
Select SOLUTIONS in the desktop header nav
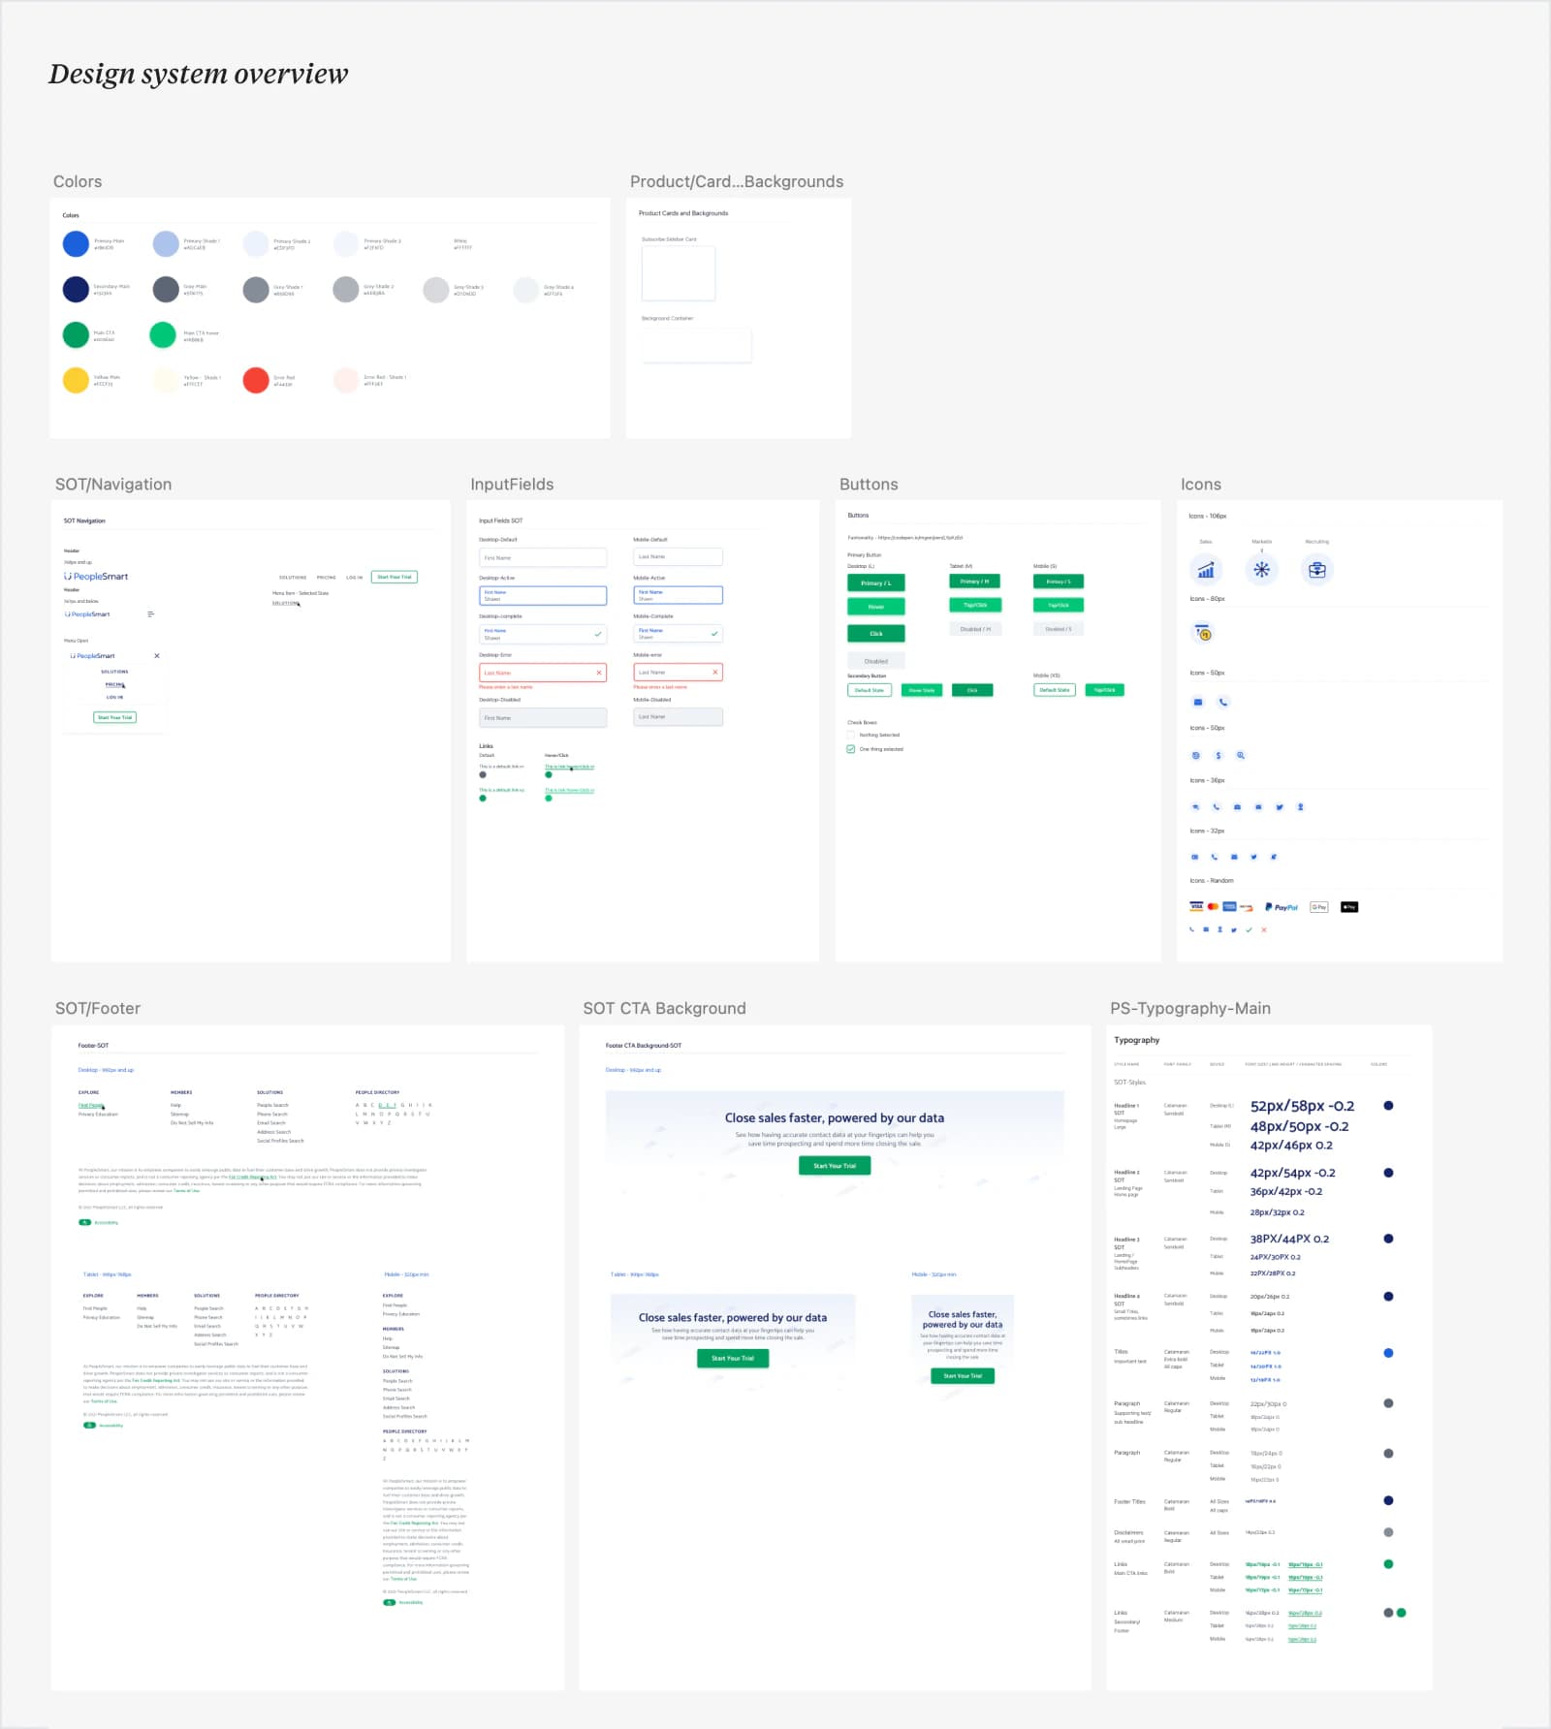click(293, 578)
